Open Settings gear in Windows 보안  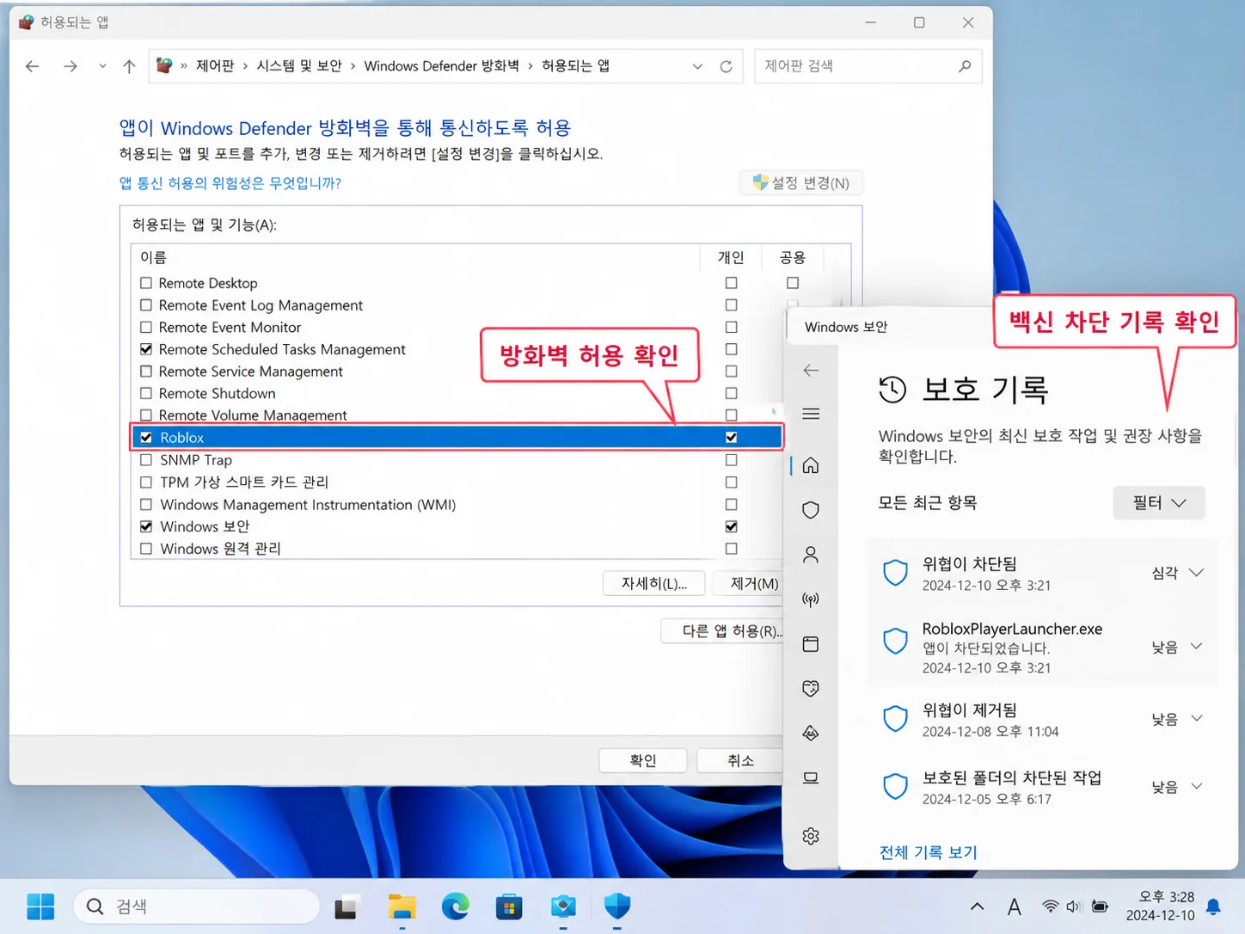point(811,837)
